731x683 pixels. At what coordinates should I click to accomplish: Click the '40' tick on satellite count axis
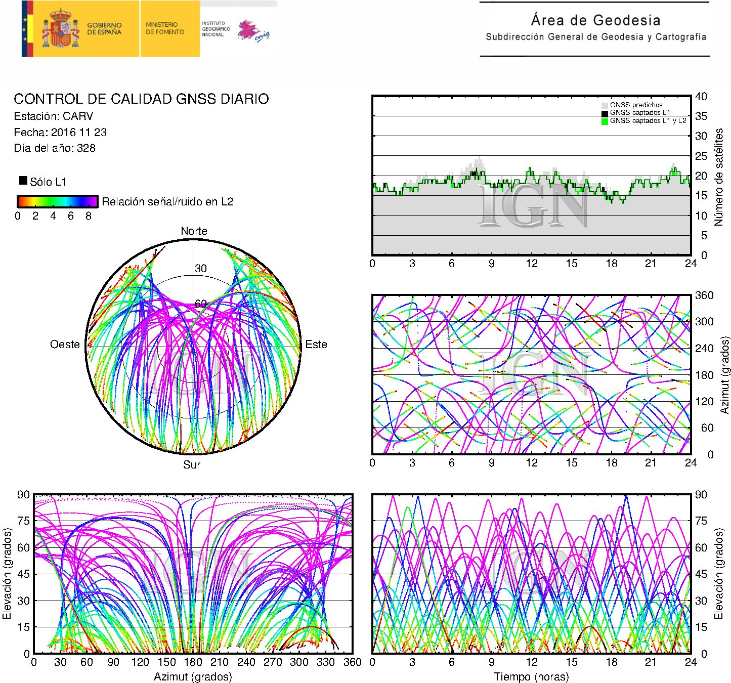[701, 97]
